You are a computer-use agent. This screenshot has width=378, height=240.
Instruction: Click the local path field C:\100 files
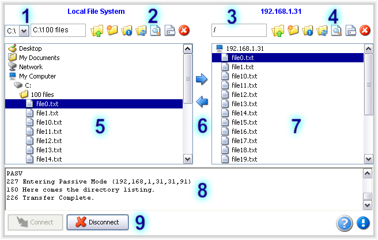(x=58, y=30)
